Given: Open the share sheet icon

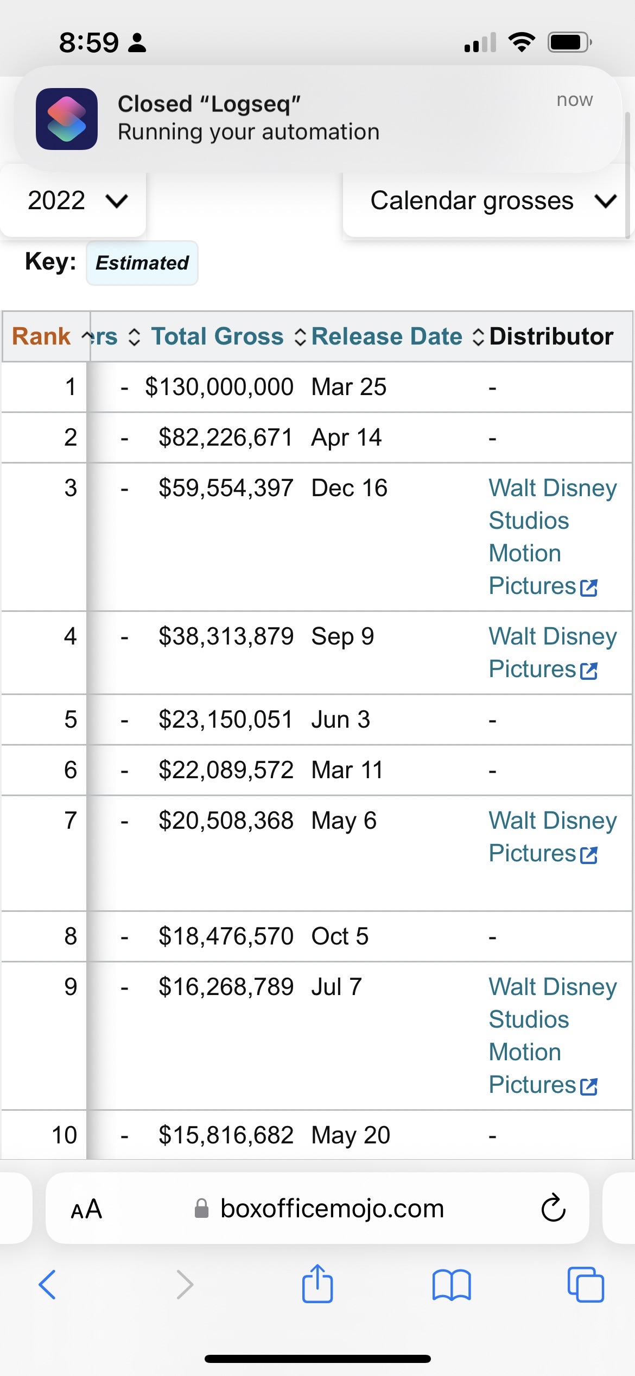Looking at the screenshot, I should point(317,1284).
